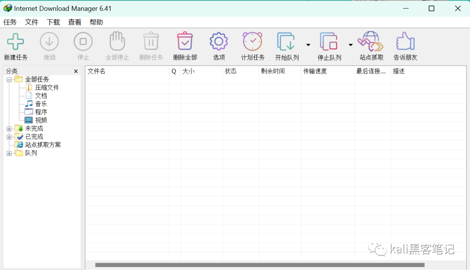This screenshot has width=470, height=270.
Task: Click the horizontal scrollbar thumb
Action: [259, 265]
